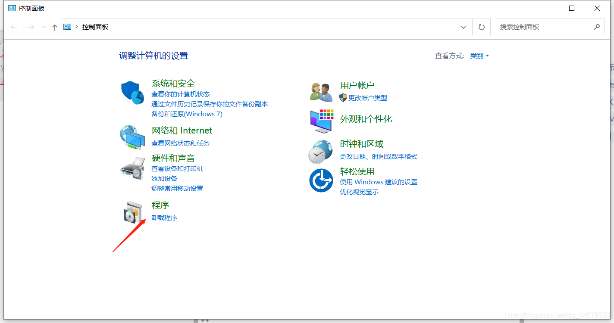
Task: Click the Hardware and Sound printer icon
Action: (x=132, y=168)
